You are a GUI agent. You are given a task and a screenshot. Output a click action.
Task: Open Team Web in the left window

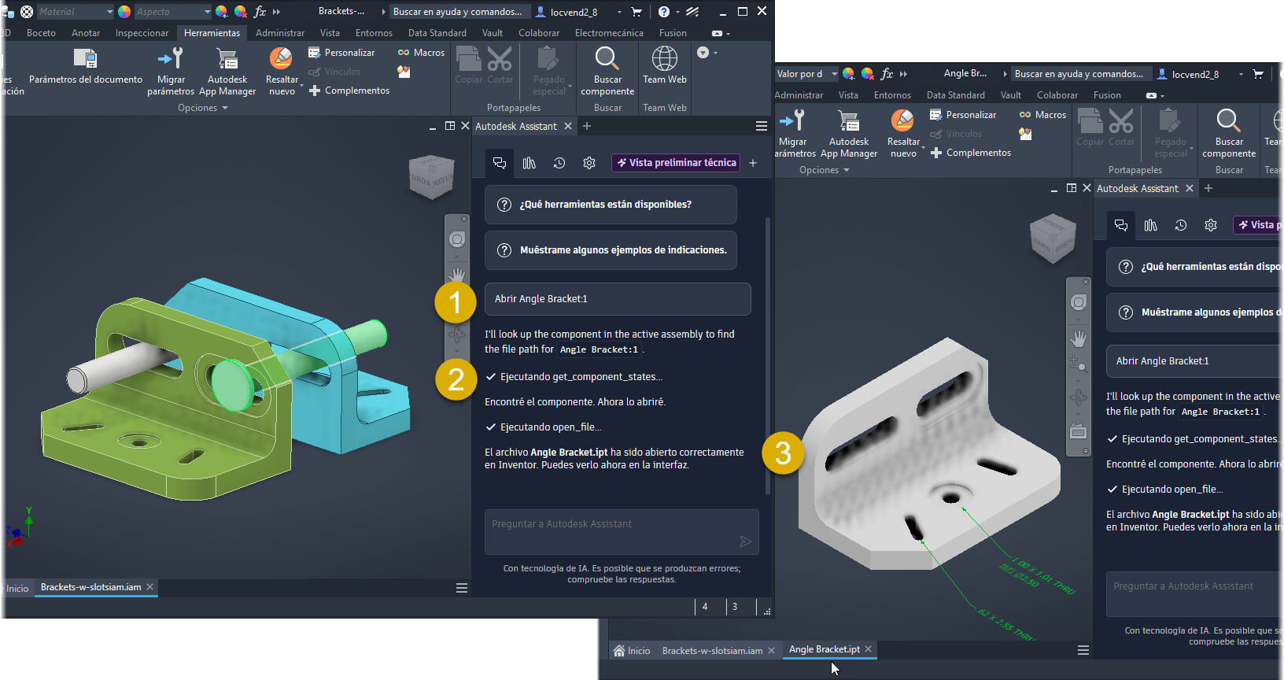pyautogui.click(x=665, y=66)
